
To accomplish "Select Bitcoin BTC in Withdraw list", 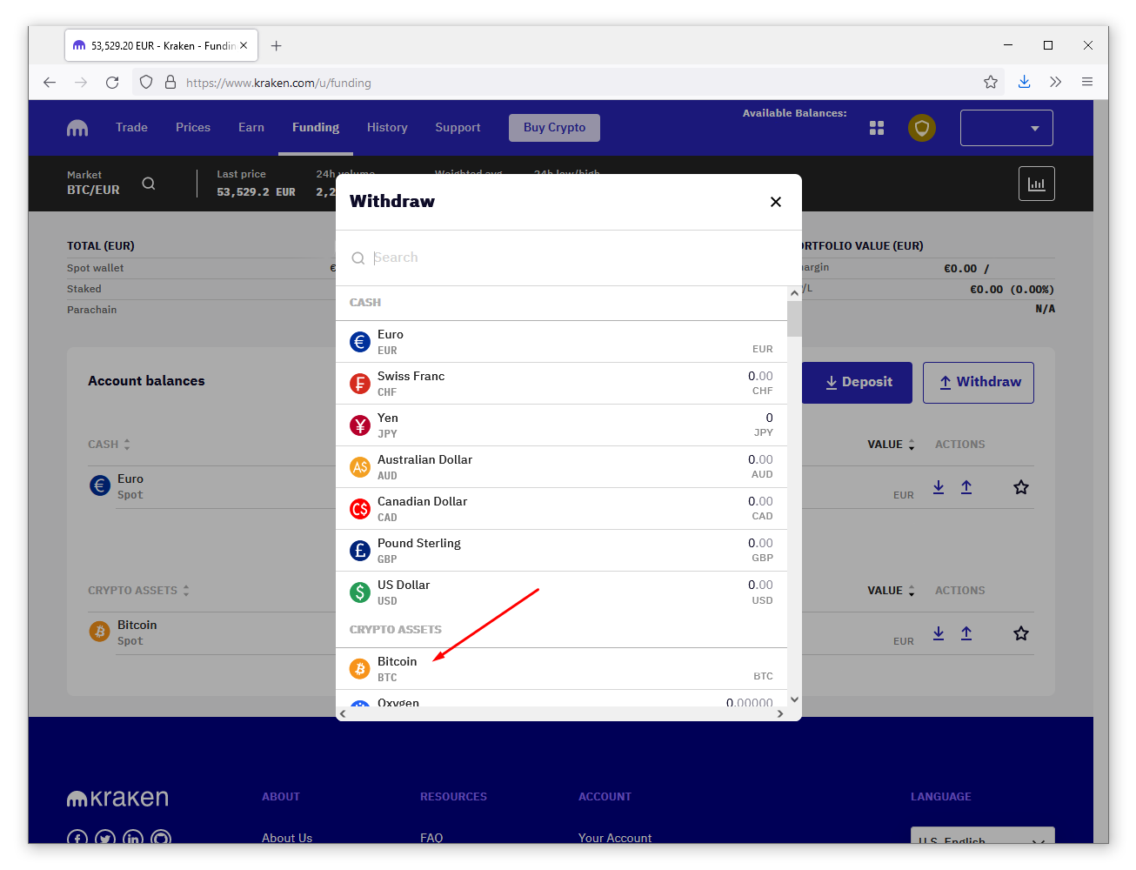I will [x=561, y=669].
